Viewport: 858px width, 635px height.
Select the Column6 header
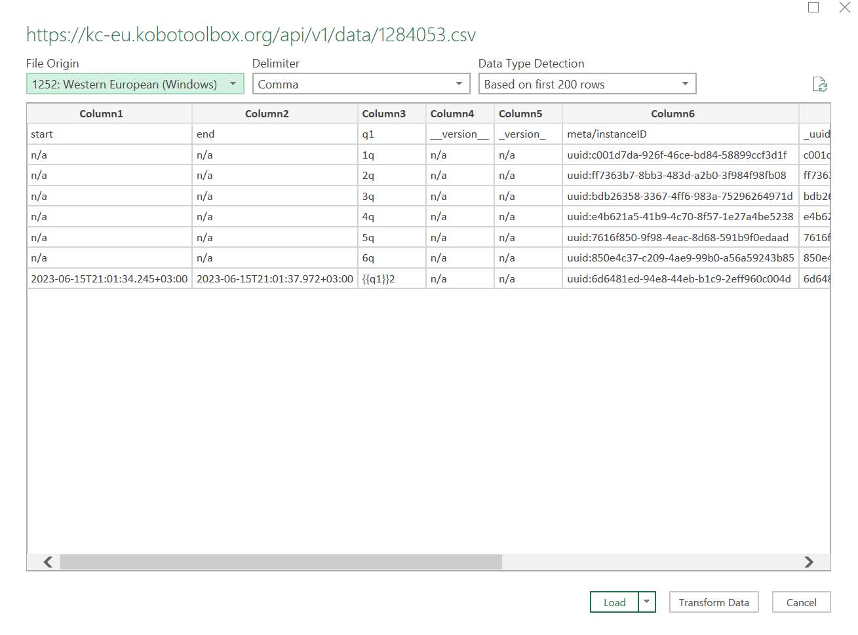(673, 113)
